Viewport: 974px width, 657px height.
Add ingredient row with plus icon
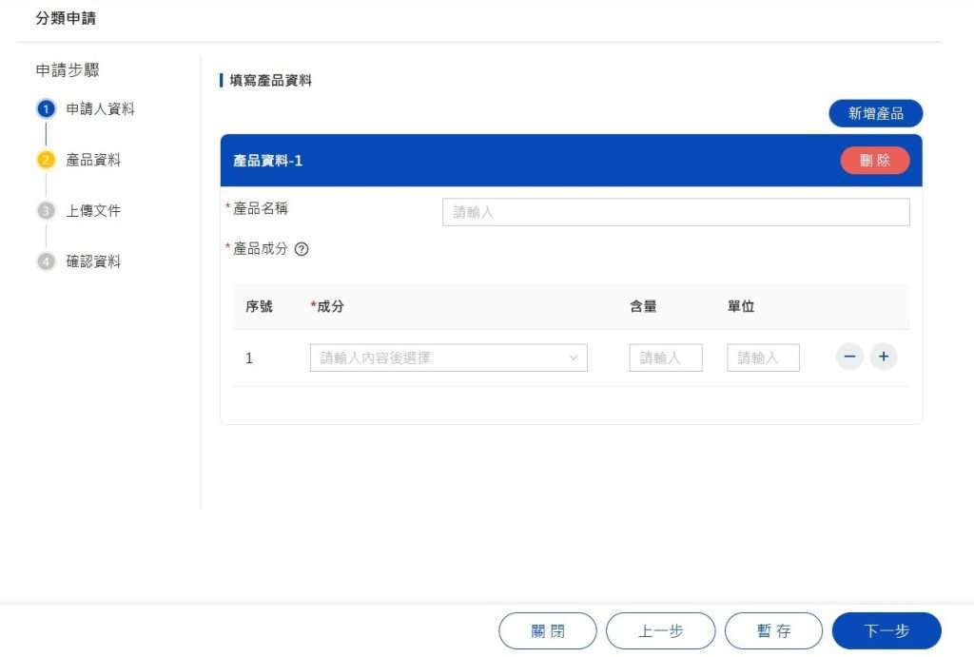884,357
